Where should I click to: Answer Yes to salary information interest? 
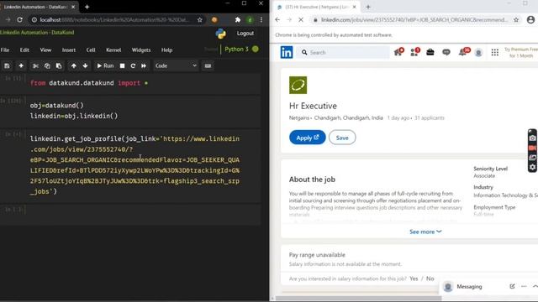pyautogui.click(x=414, y=279)
